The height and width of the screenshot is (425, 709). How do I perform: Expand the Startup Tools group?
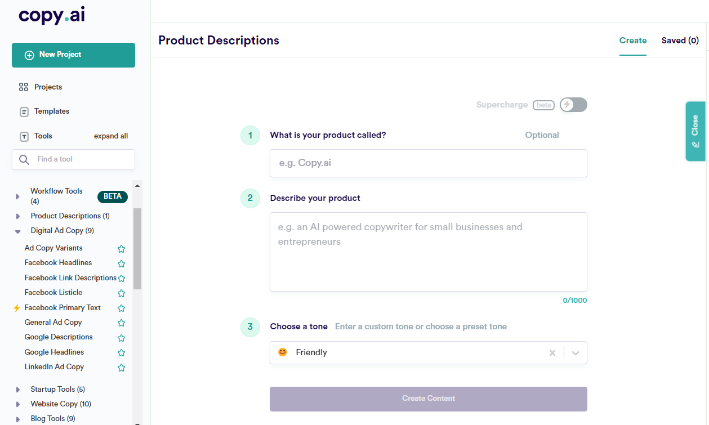tap(18, 390)
